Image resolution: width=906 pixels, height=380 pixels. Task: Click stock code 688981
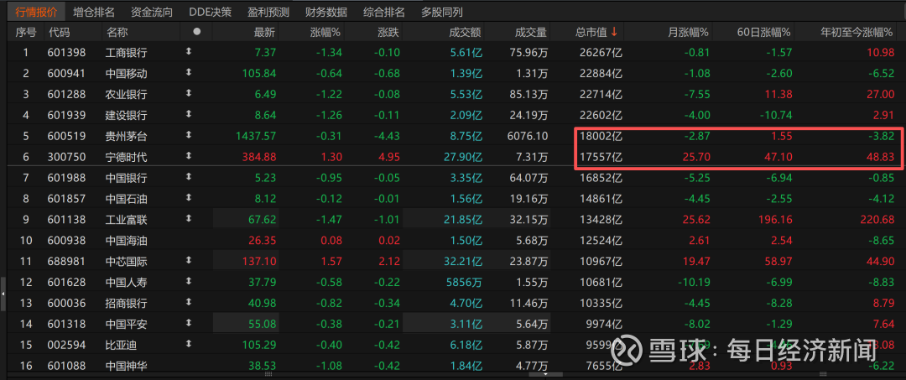[66, 262]
